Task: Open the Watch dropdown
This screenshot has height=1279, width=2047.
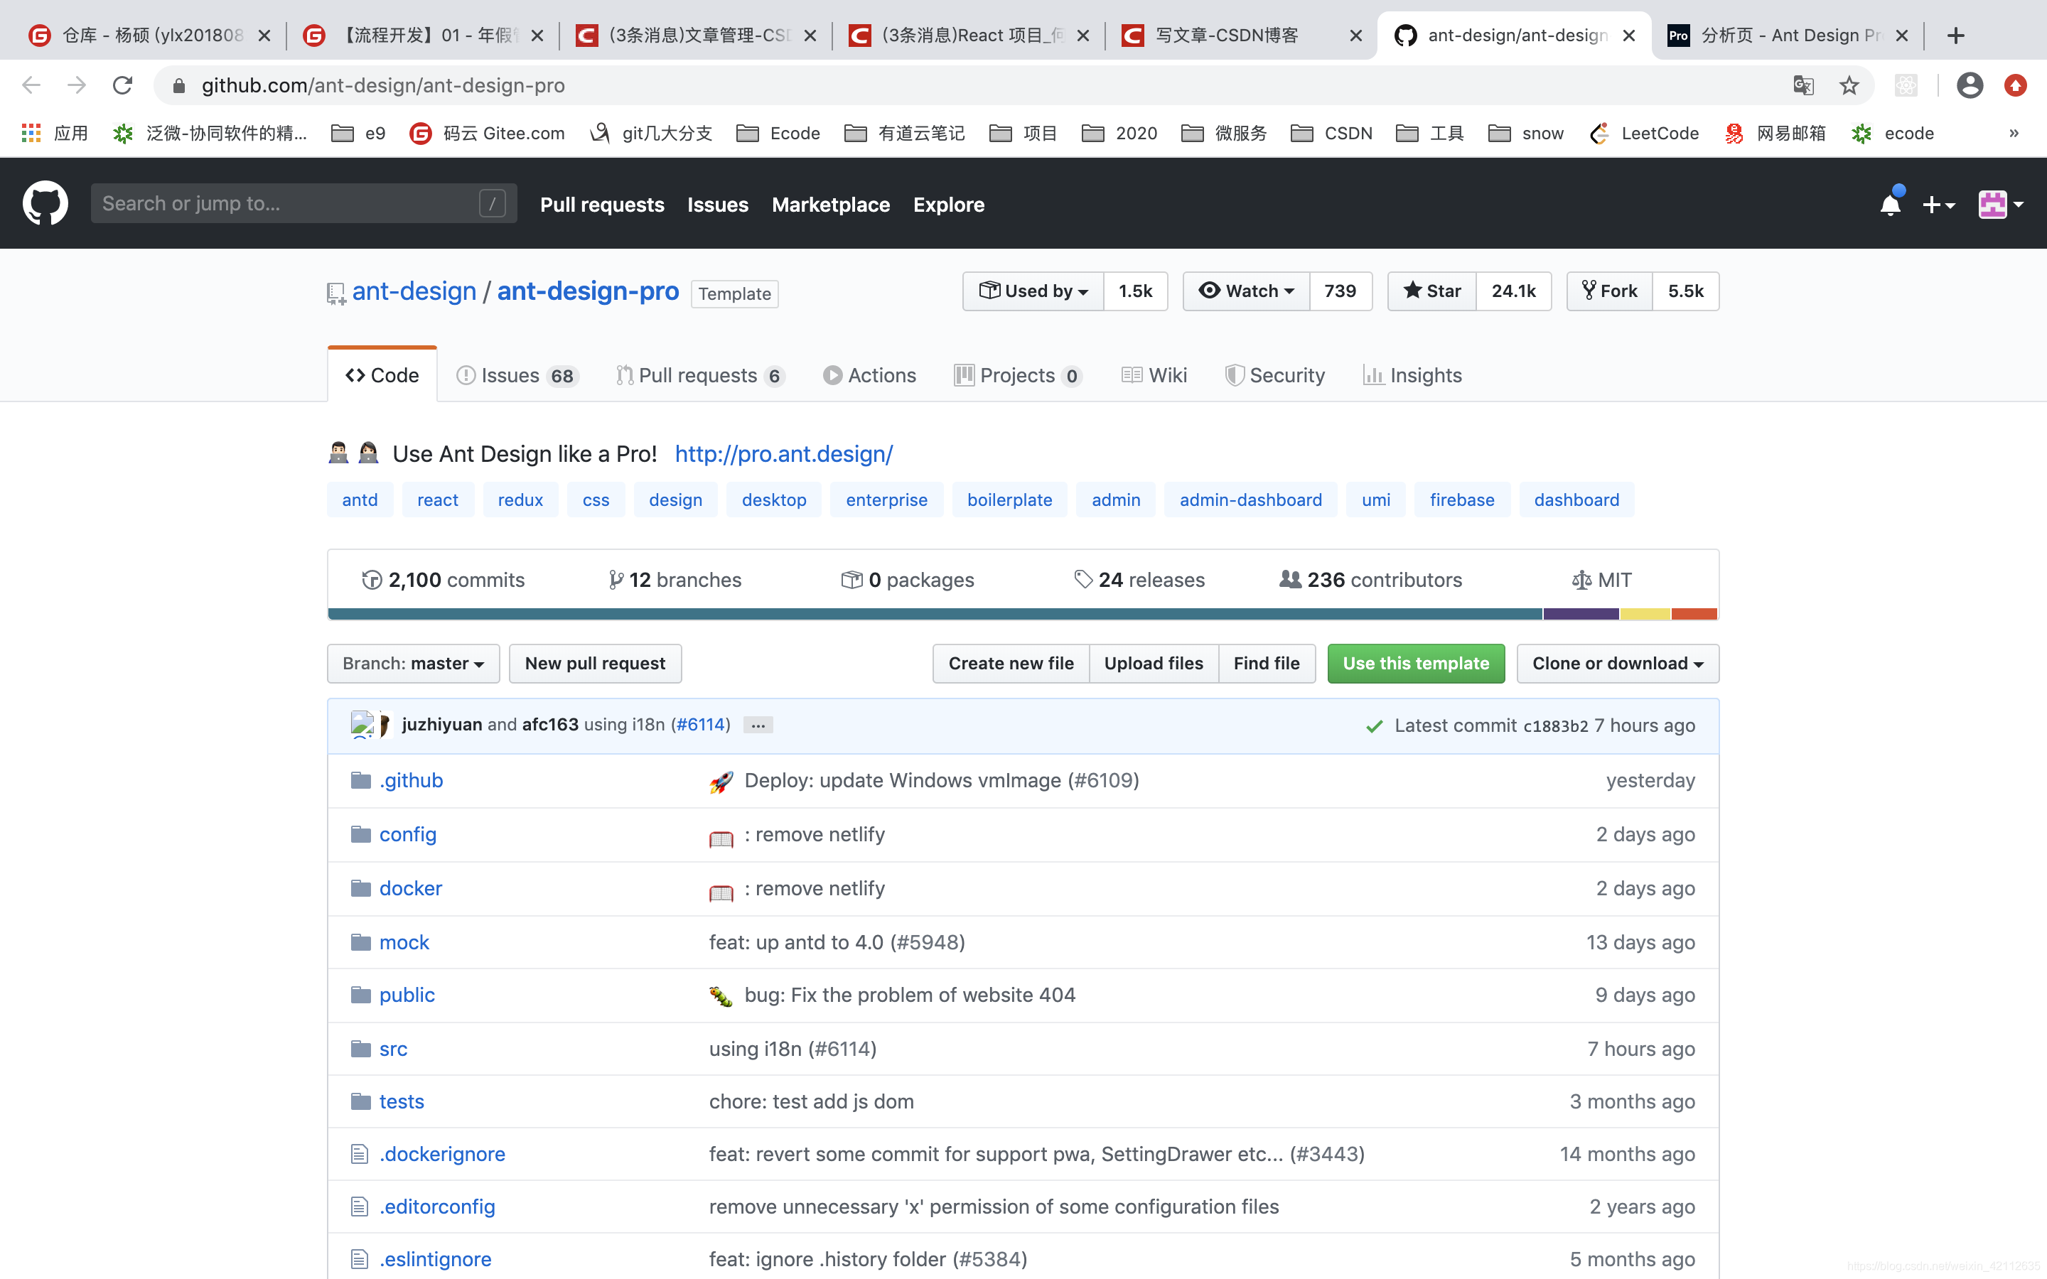Action: point(1246,291)
